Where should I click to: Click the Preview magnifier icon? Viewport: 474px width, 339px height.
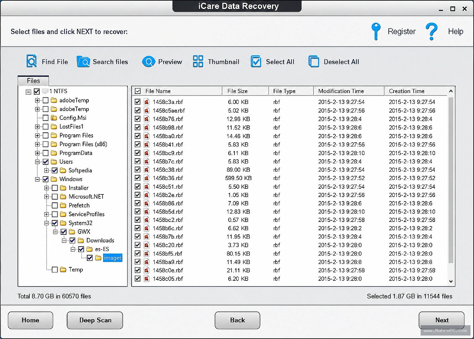click(149, 61)
